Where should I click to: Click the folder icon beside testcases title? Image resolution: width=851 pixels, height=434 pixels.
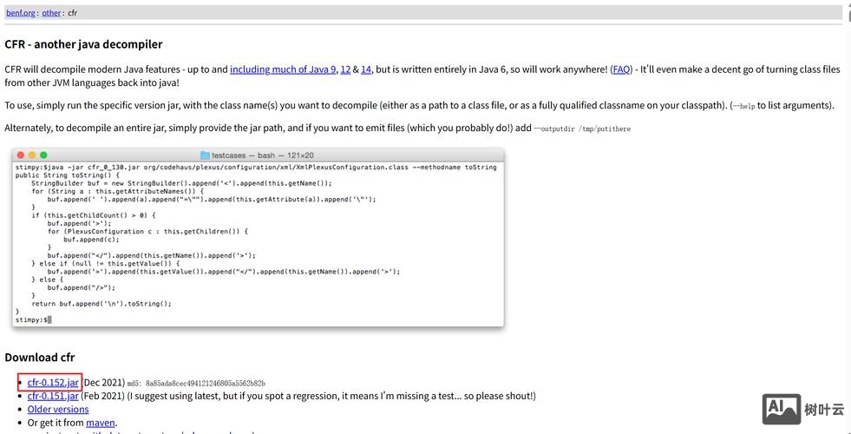[x=205, y=155]
